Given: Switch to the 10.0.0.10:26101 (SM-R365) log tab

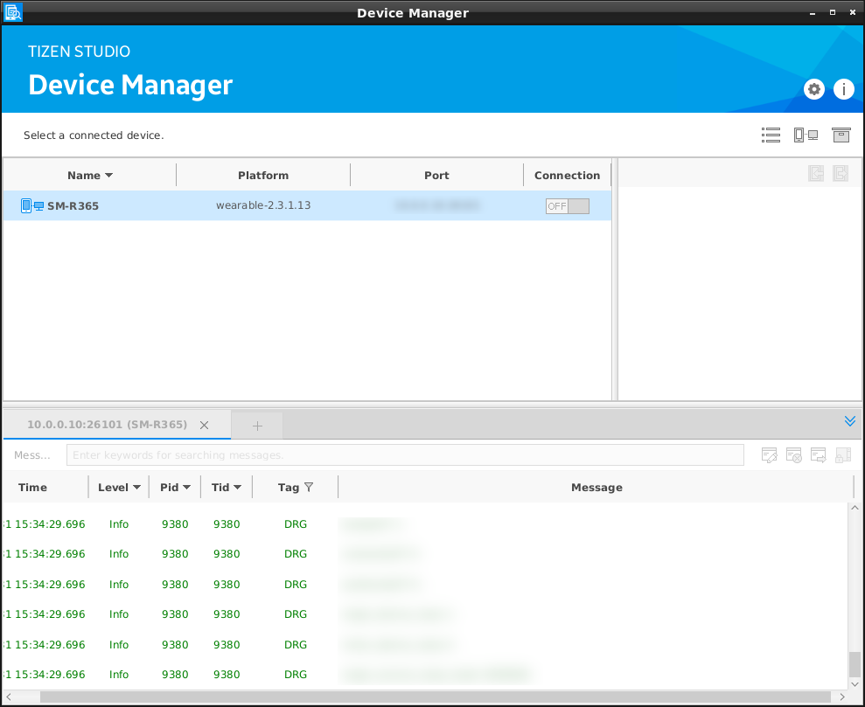Looking at the screenshot, I should point(107,425).
